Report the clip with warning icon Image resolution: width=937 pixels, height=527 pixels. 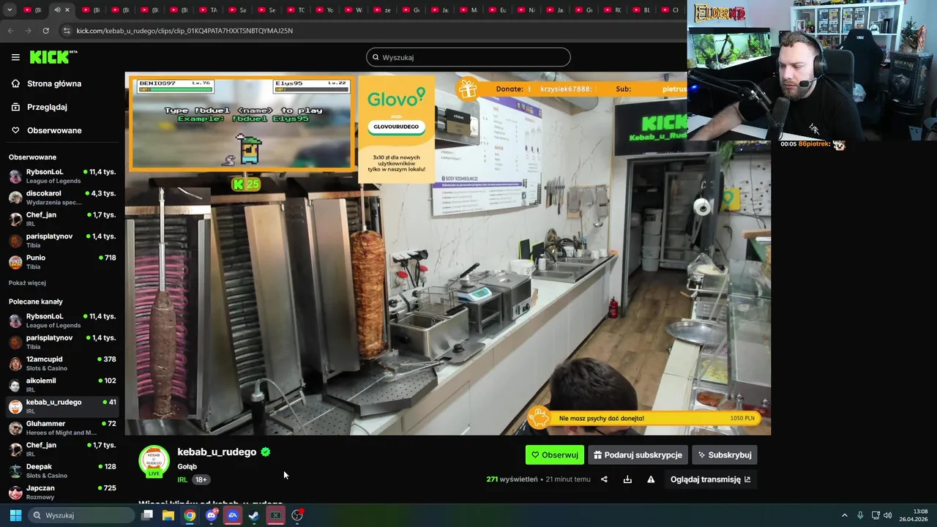[651, 479]
